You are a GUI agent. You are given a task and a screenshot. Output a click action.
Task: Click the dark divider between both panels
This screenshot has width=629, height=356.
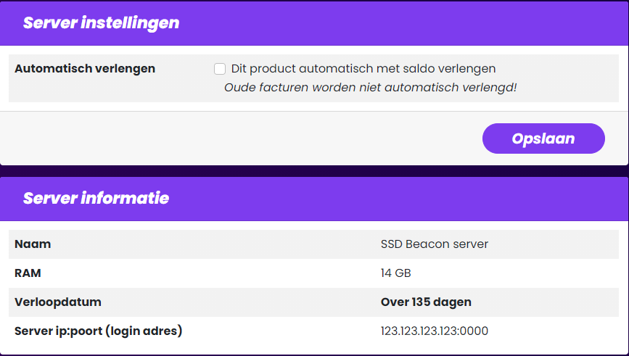(x=314, y=170)
